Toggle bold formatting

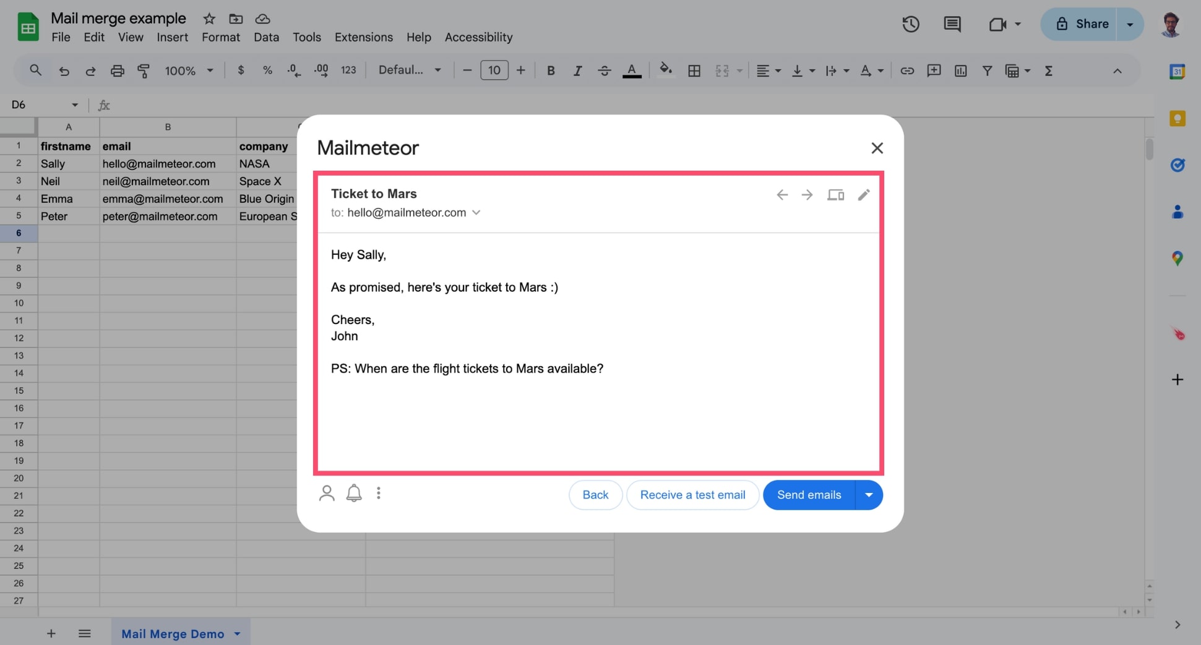pos(551,70)
